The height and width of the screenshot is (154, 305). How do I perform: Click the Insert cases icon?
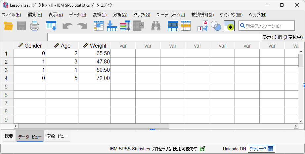[x=173, y=26]
